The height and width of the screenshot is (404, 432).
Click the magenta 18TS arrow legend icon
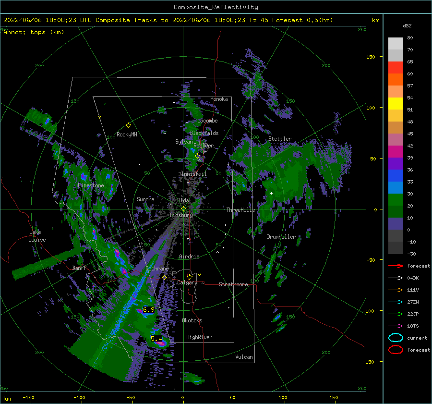pos(396,326)
